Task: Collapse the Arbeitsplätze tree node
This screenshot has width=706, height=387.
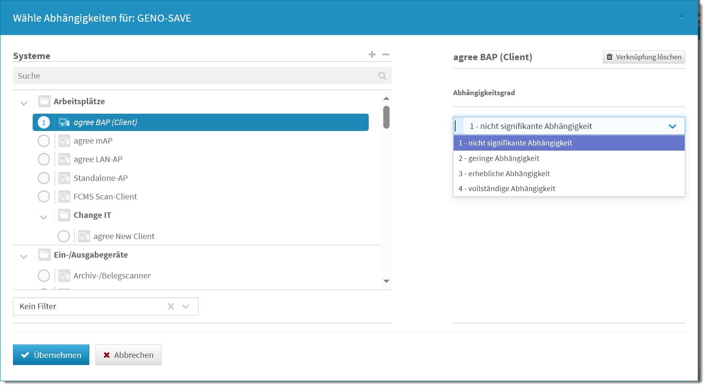Action: click(24, 103)
